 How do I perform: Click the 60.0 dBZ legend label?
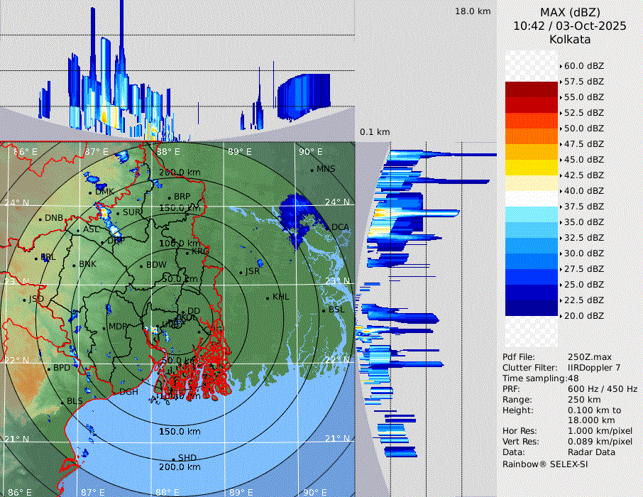coord(583,66)
